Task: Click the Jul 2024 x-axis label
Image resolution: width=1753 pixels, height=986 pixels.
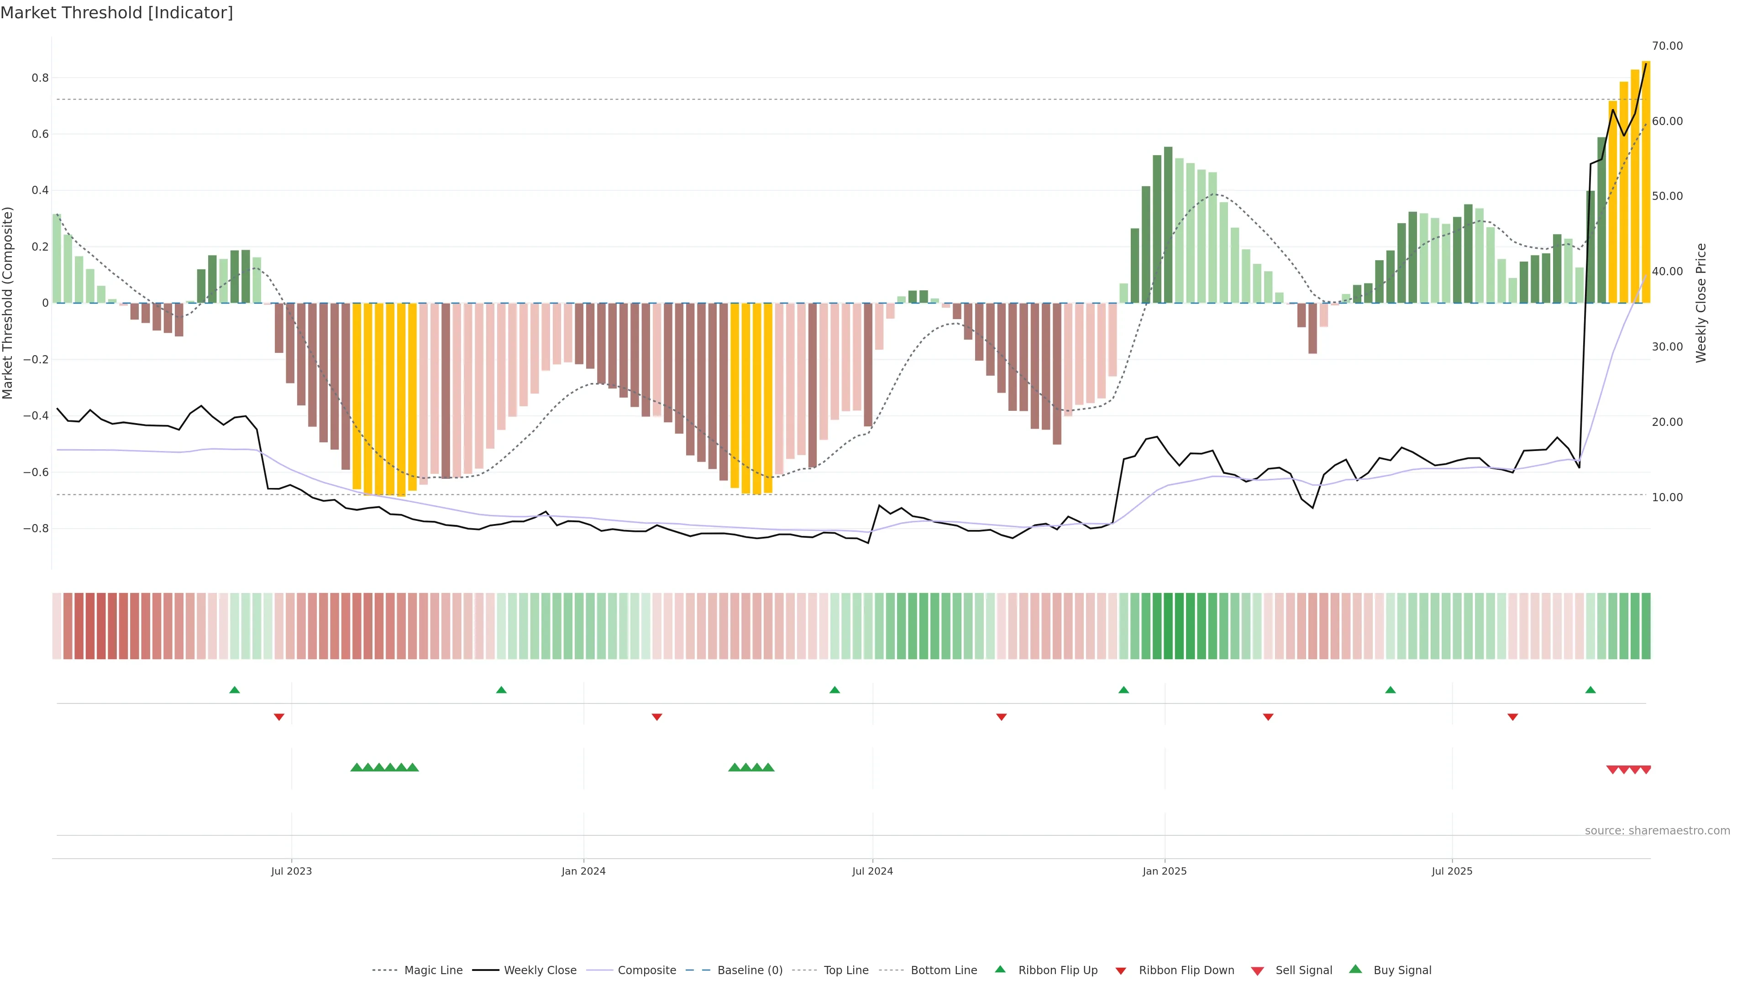Action: pos(872,871)
